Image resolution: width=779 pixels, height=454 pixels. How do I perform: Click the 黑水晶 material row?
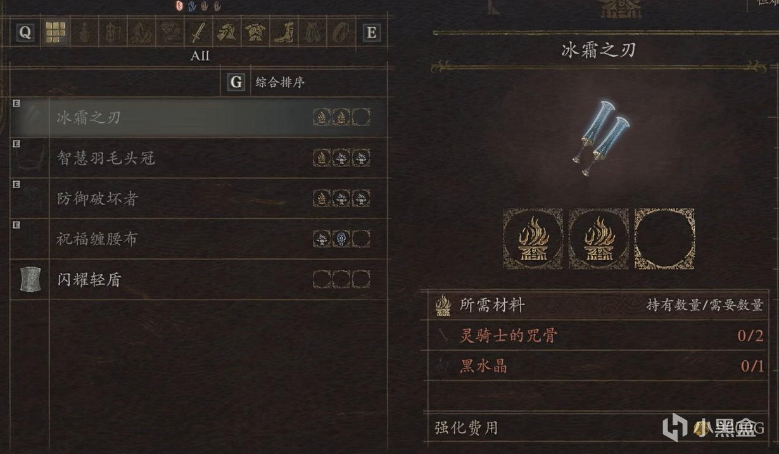tap(599, 366)
